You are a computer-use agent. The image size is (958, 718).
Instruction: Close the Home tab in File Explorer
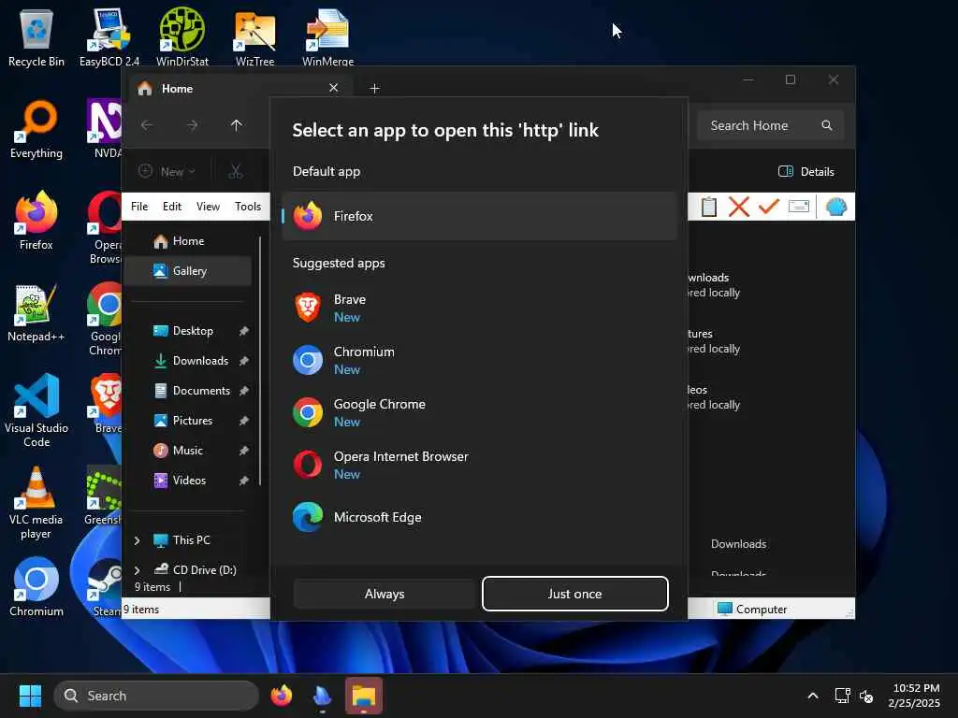click(x=334, y=88)
